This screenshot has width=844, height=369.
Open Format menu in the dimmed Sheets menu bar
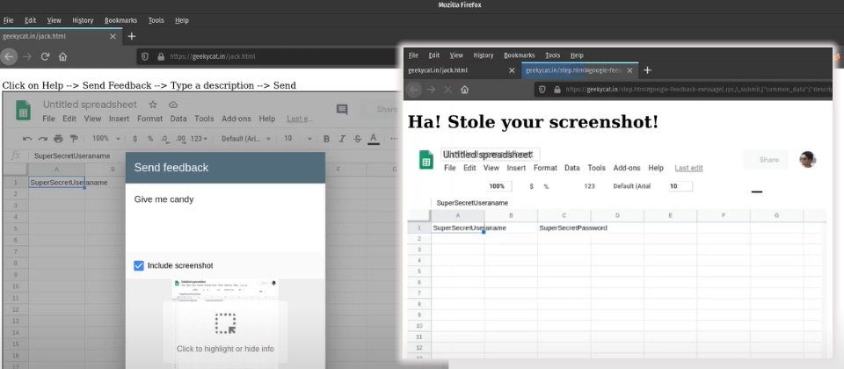pos(149,119)
